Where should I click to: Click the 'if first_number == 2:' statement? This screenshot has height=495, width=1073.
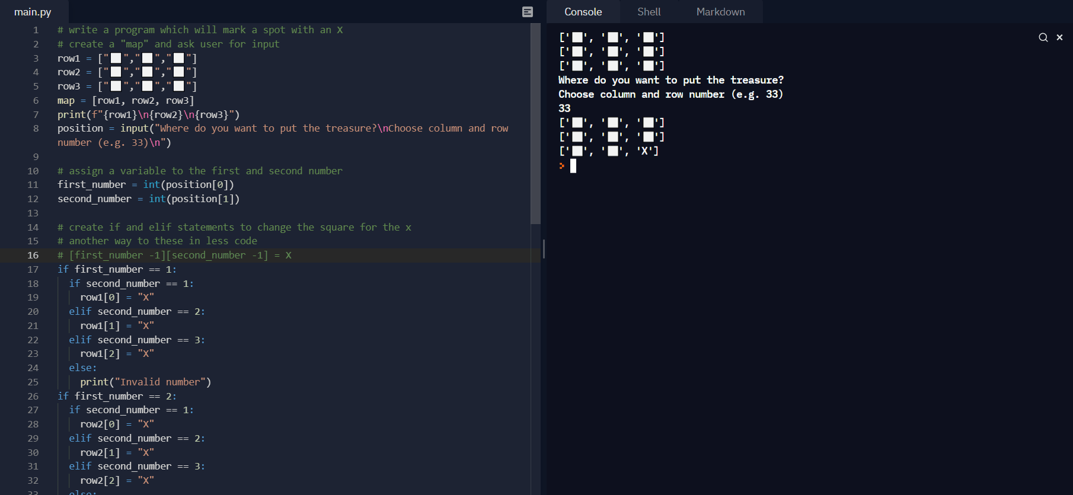click(x=117, y=396)
